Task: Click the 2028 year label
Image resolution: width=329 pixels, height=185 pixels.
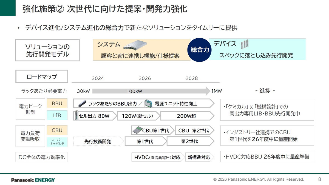Action: 192,78
